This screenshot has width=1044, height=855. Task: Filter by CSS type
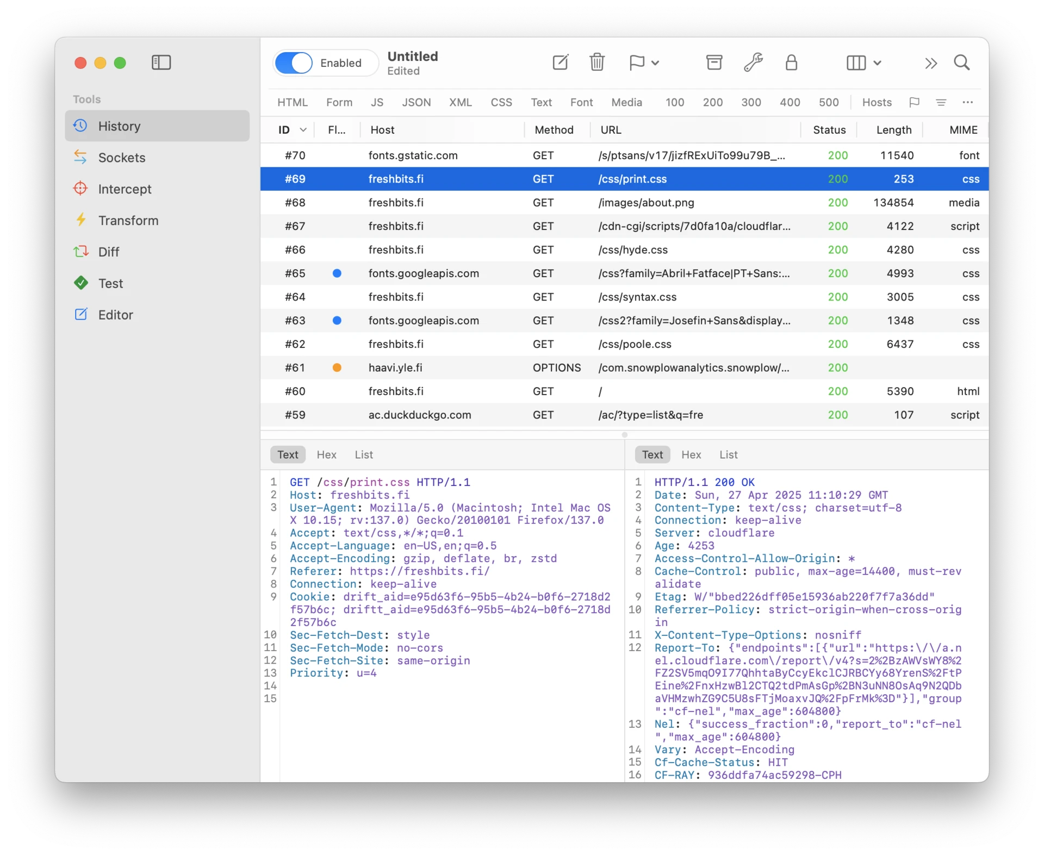501,102
